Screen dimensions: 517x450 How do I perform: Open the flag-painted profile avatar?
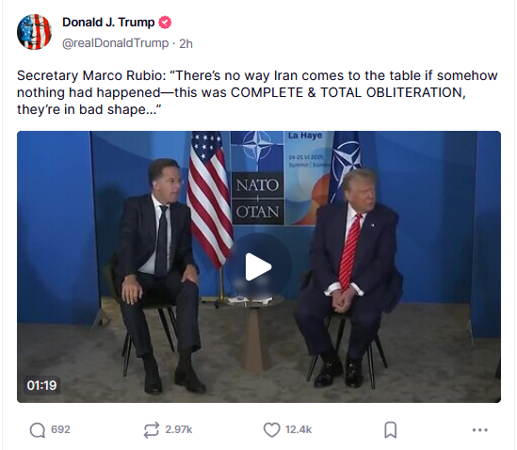point(34,32)
